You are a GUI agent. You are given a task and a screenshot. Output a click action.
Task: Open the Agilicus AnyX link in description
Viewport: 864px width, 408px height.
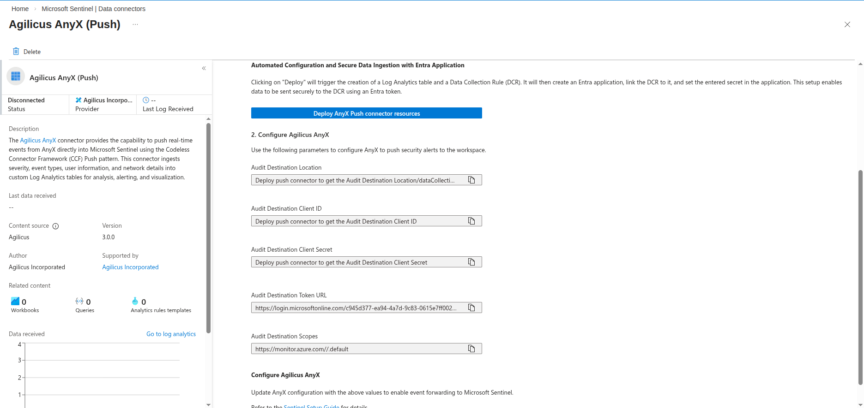[38, 140]
